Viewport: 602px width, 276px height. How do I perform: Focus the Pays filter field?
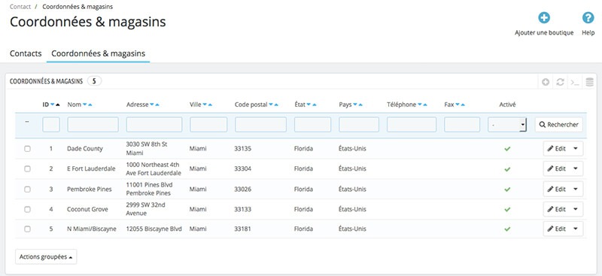coord(359,125)
